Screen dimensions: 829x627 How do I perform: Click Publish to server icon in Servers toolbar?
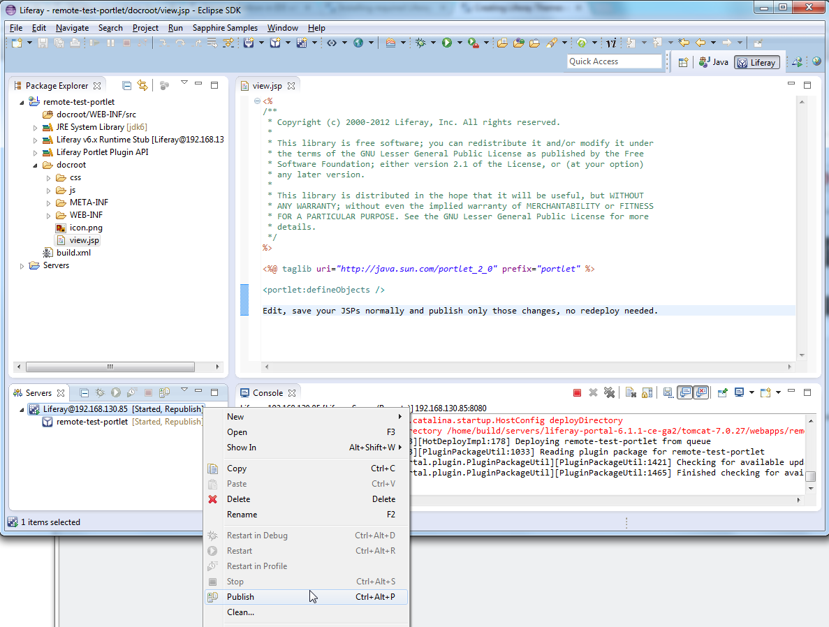pyautogui.click(x=164, y=393)
